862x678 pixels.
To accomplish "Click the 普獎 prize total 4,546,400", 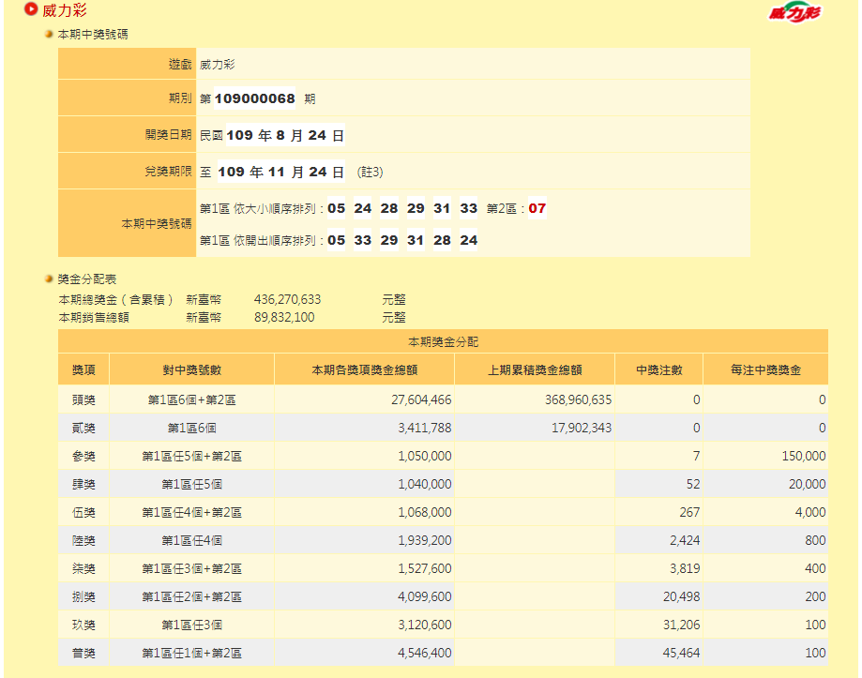I will [x=425, y=654].
